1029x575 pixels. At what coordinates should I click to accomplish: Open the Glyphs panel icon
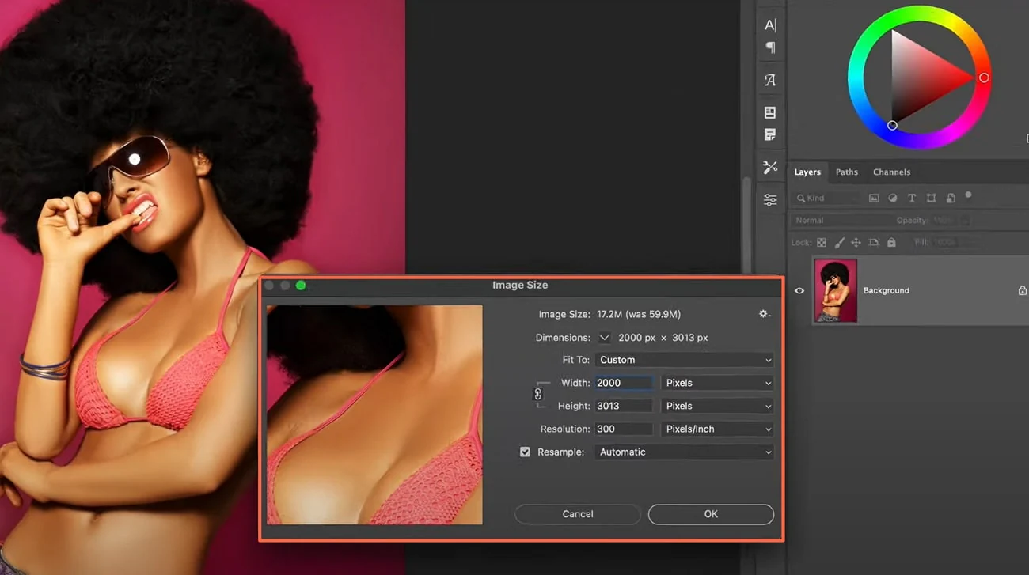[x=770, y=80]
